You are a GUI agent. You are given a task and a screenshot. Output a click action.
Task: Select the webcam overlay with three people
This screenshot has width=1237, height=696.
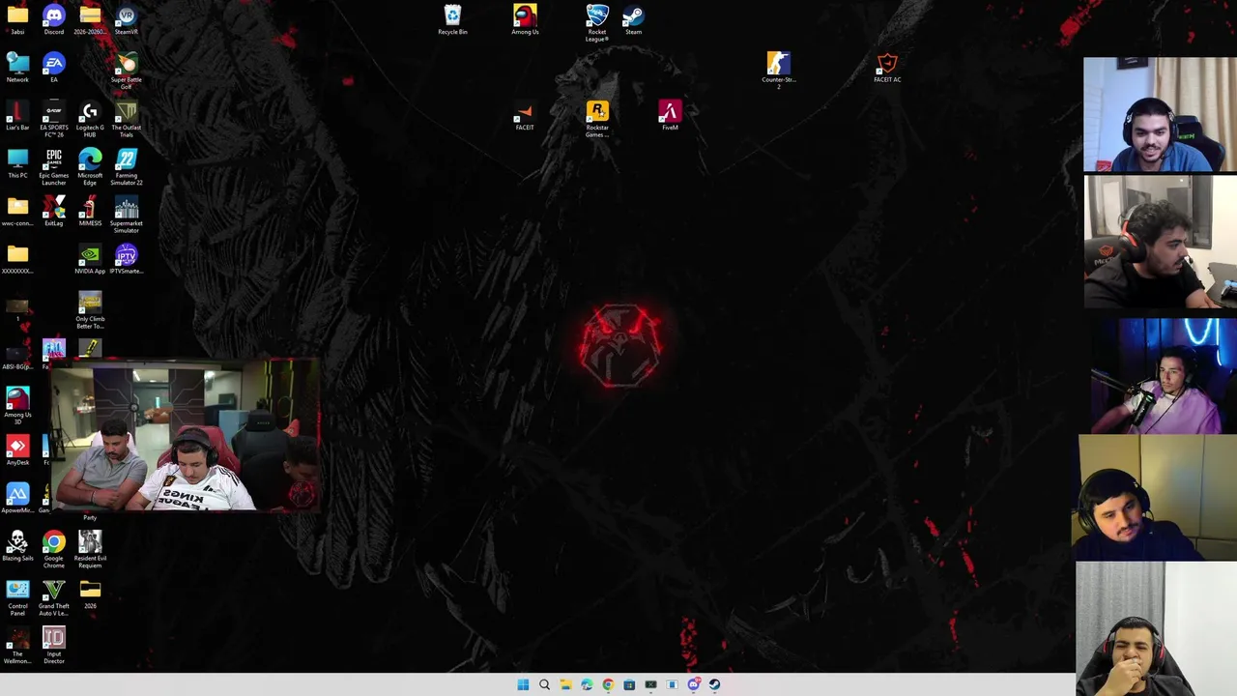[x=185, y=436]
